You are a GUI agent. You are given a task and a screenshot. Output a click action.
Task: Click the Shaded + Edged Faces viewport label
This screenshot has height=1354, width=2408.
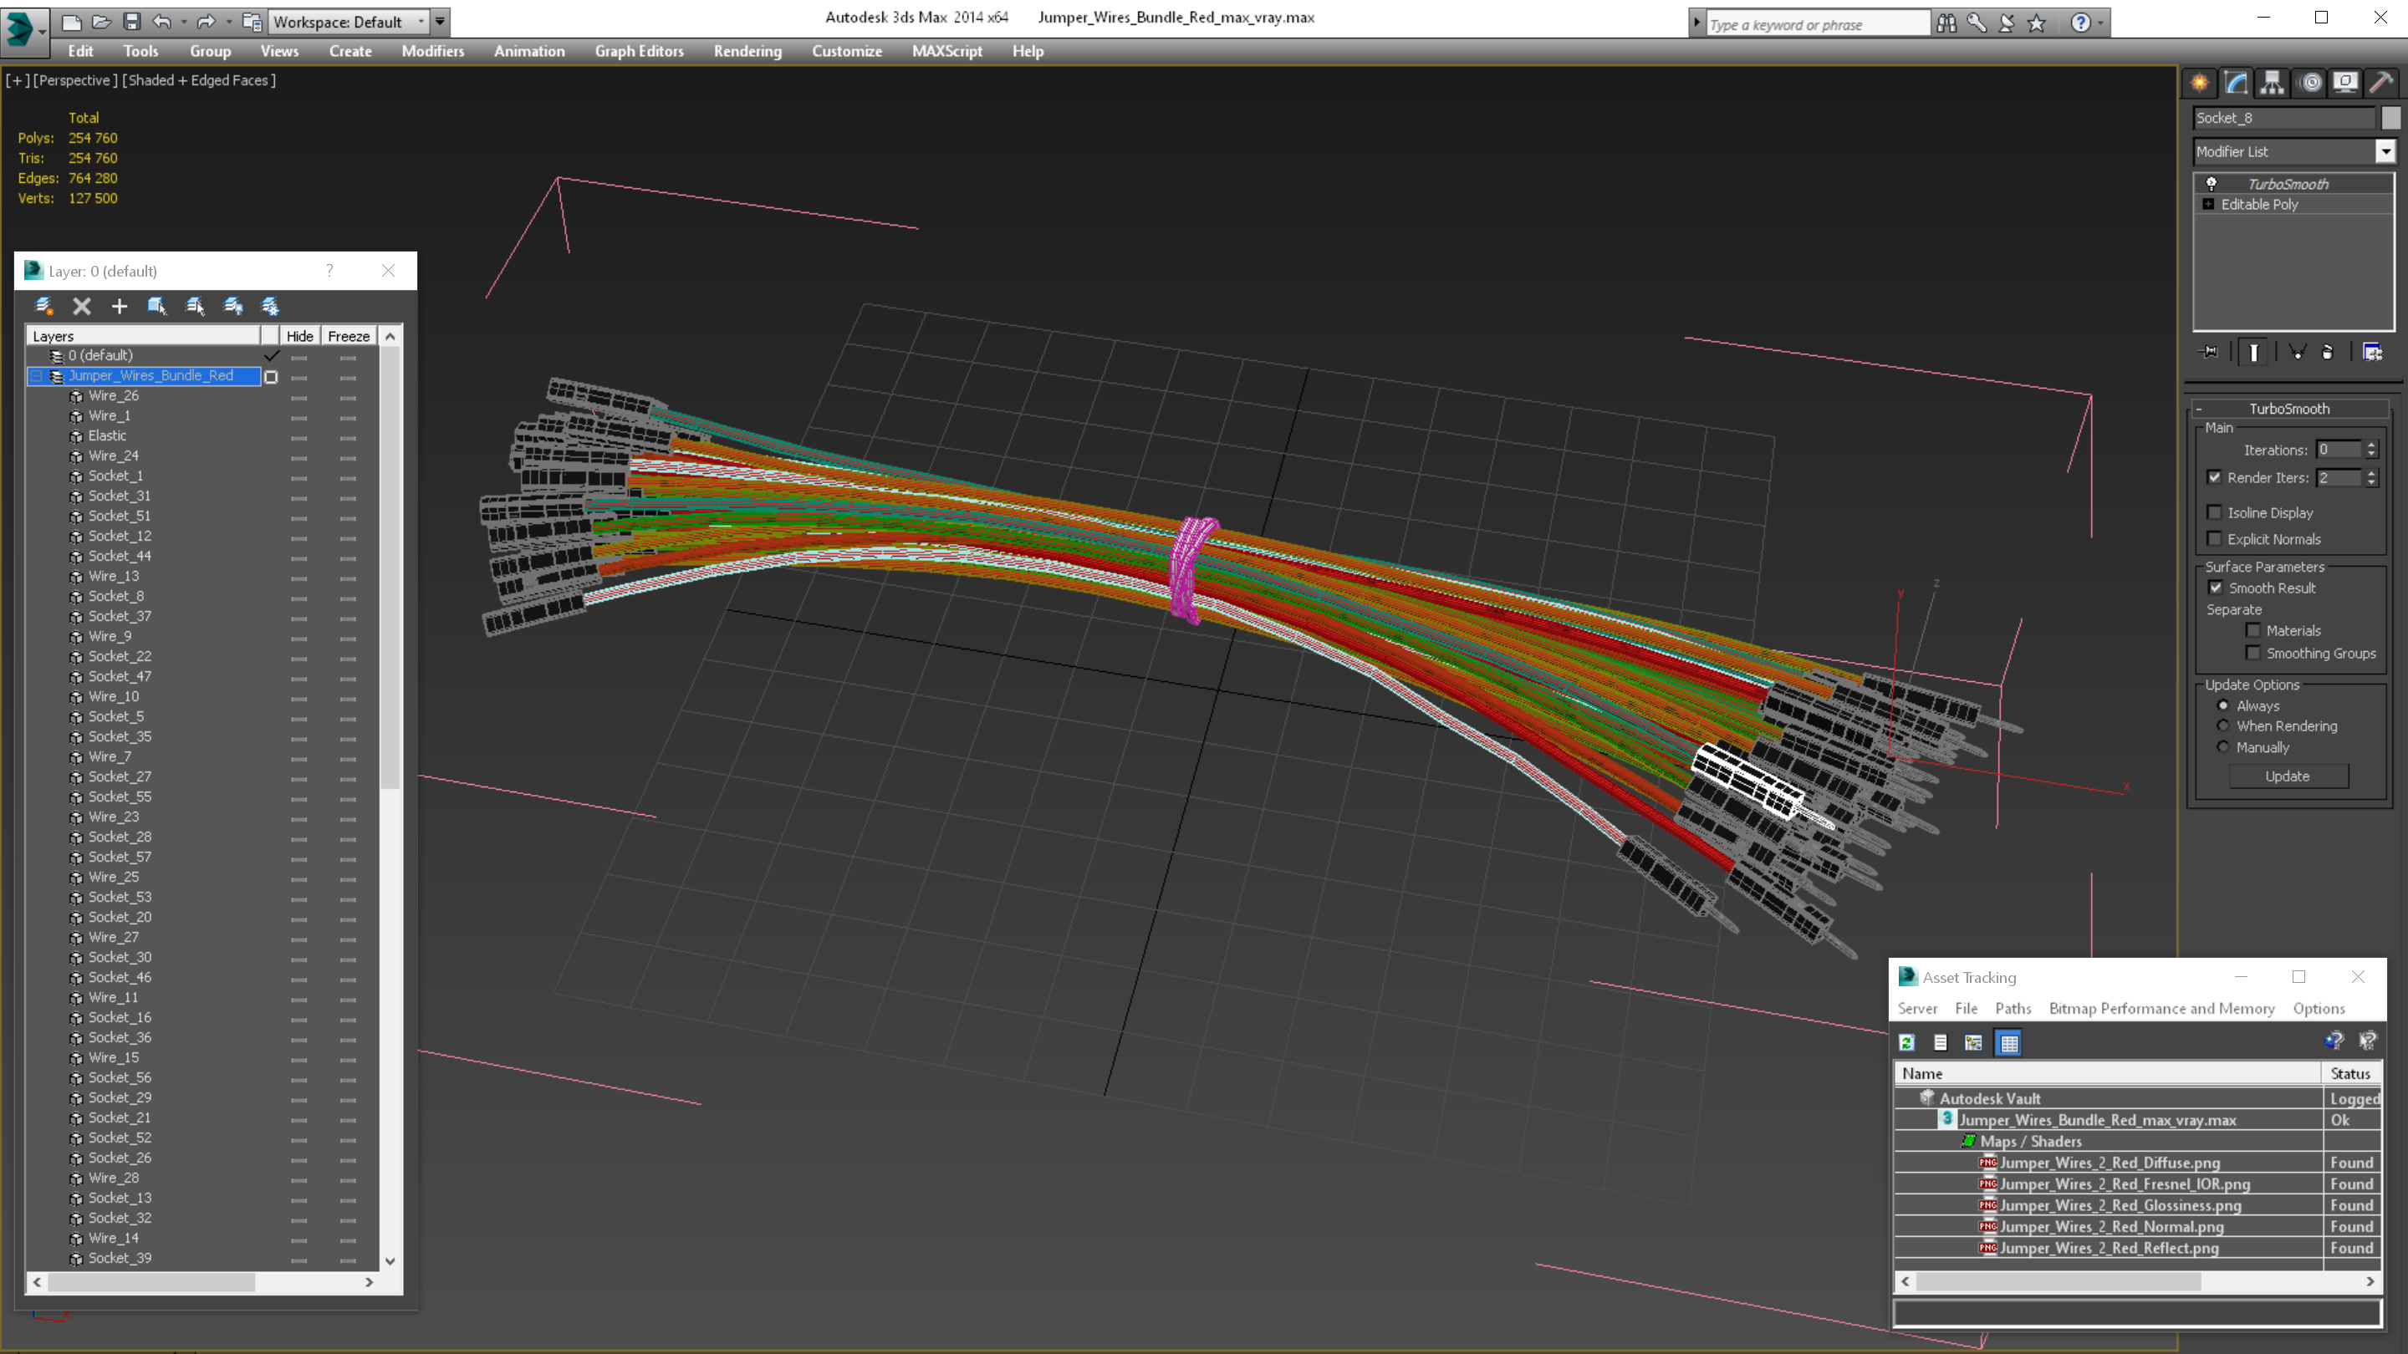tap(199, 80)
